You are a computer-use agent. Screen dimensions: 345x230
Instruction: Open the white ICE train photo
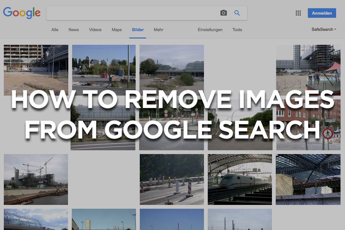pyautogui.click(x=240, y=179)
